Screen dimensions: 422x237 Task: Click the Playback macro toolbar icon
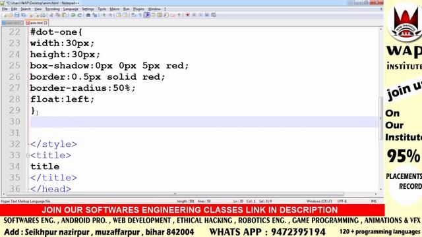200,15
